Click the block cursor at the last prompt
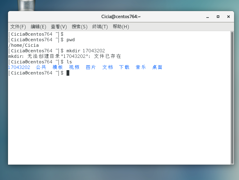The height and width of the screenshot is (180, 239). click(x=68, y=73)
